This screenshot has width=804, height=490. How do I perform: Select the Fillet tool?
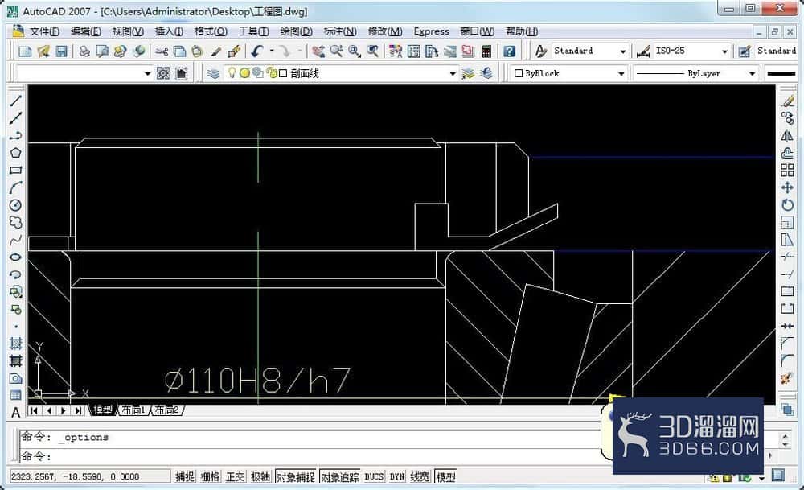[x=787, y=360]
